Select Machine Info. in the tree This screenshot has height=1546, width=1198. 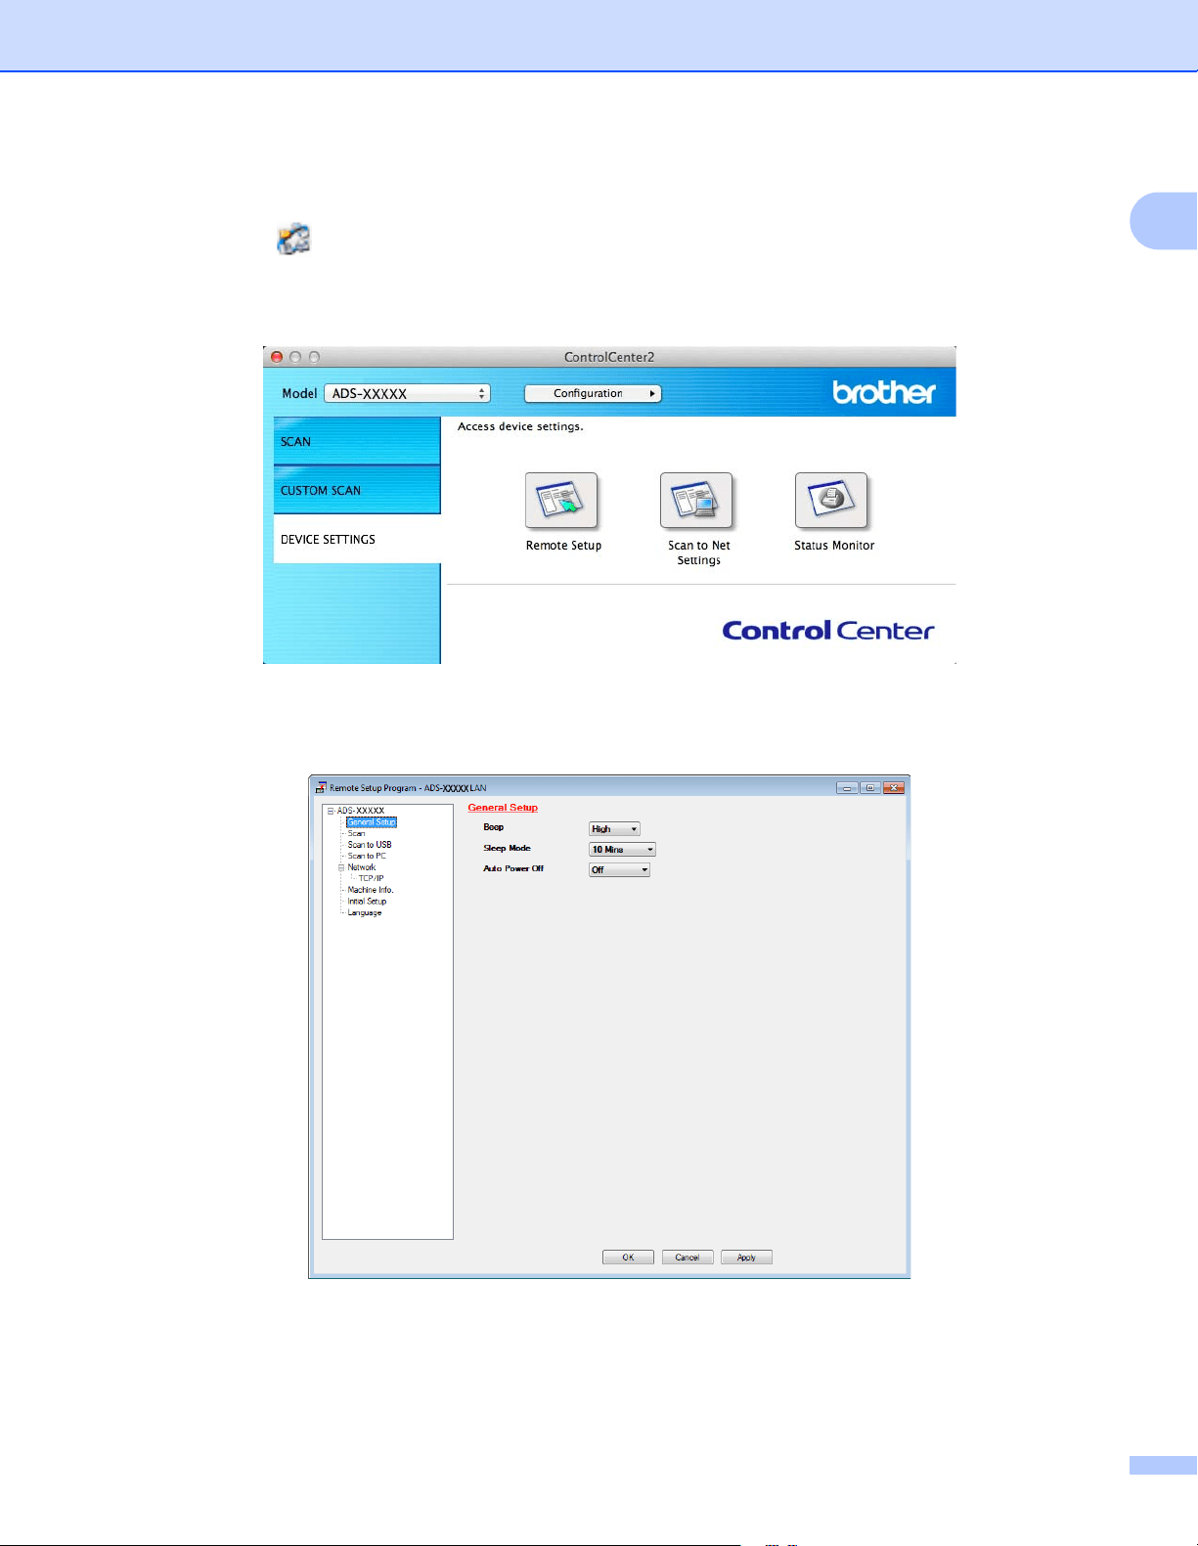pyautogui.click(x=371, y=890)
